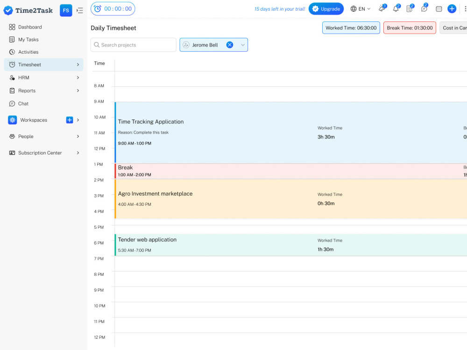Select the Timesheet menu item
The width and height of the screenshot is (467, 350).
pos(43,64)
